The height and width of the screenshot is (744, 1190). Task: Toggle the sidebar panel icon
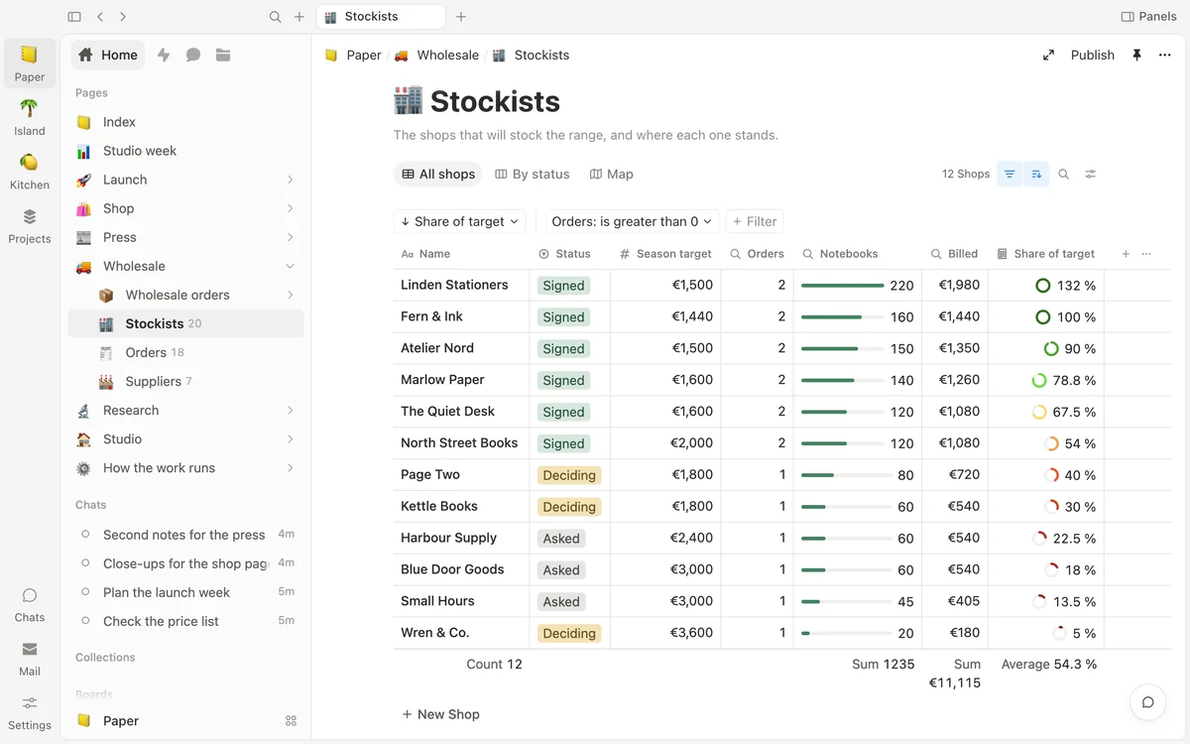74,17
